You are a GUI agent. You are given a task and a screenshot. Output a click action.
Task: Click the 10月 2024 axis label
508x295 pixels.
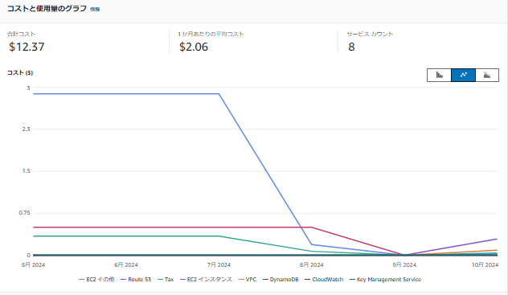tap(485, 265)
